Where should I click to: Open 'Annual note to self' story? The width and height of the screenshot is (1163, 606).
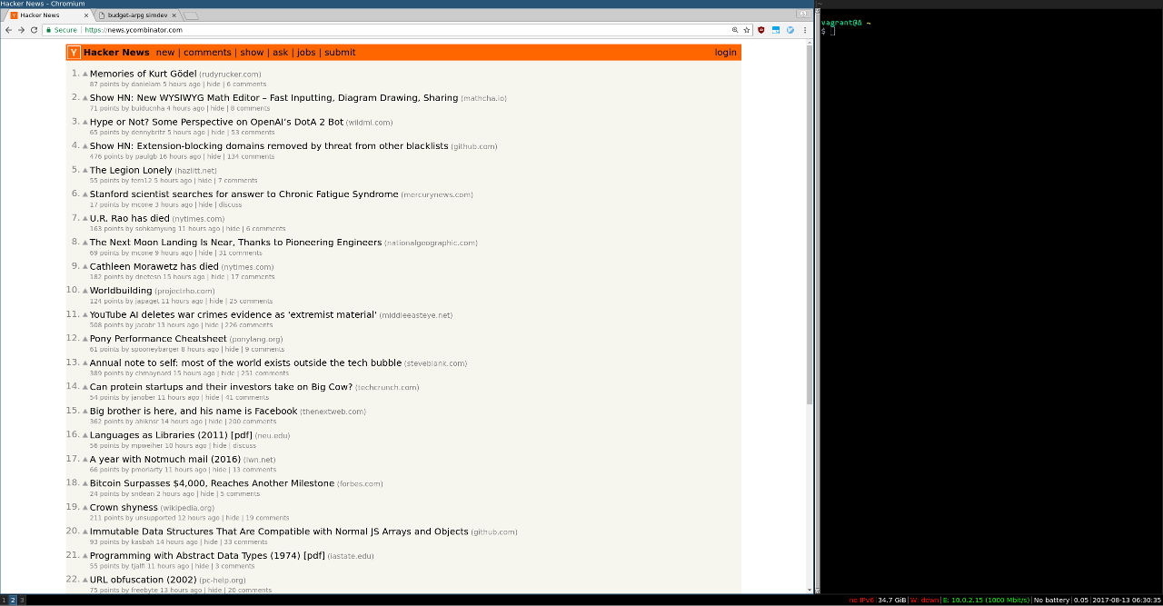tap(245, 363)
